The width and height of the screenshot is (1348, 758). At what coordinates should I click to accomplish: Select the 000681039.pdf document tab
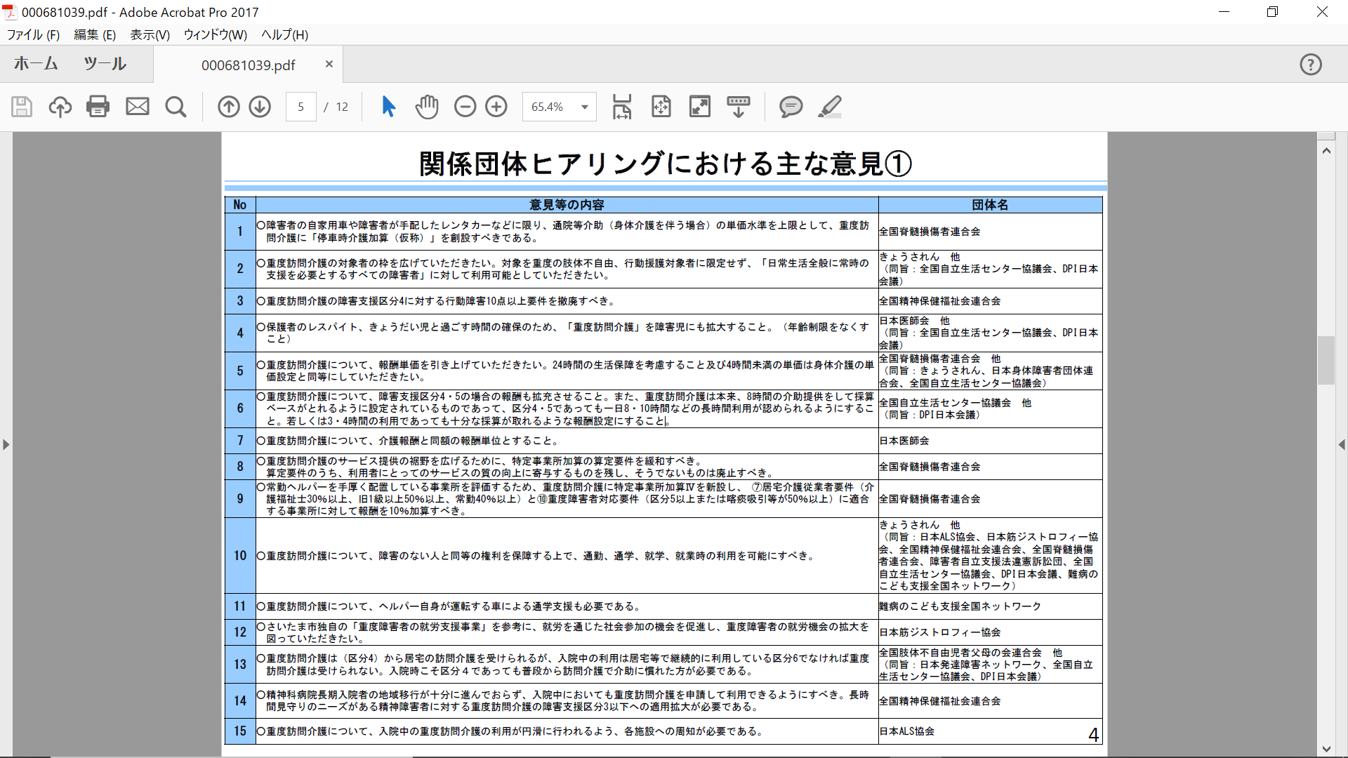[249, 65]
